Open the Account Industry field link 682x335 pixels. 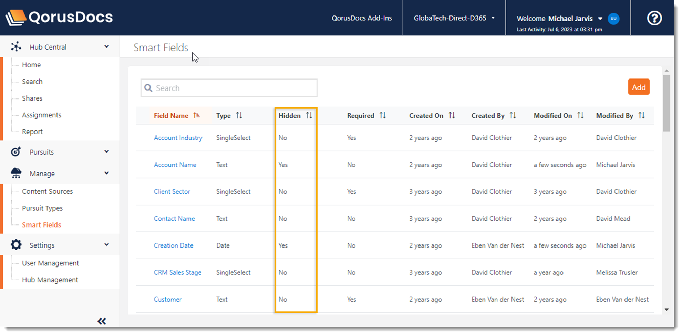pos(178,138)
